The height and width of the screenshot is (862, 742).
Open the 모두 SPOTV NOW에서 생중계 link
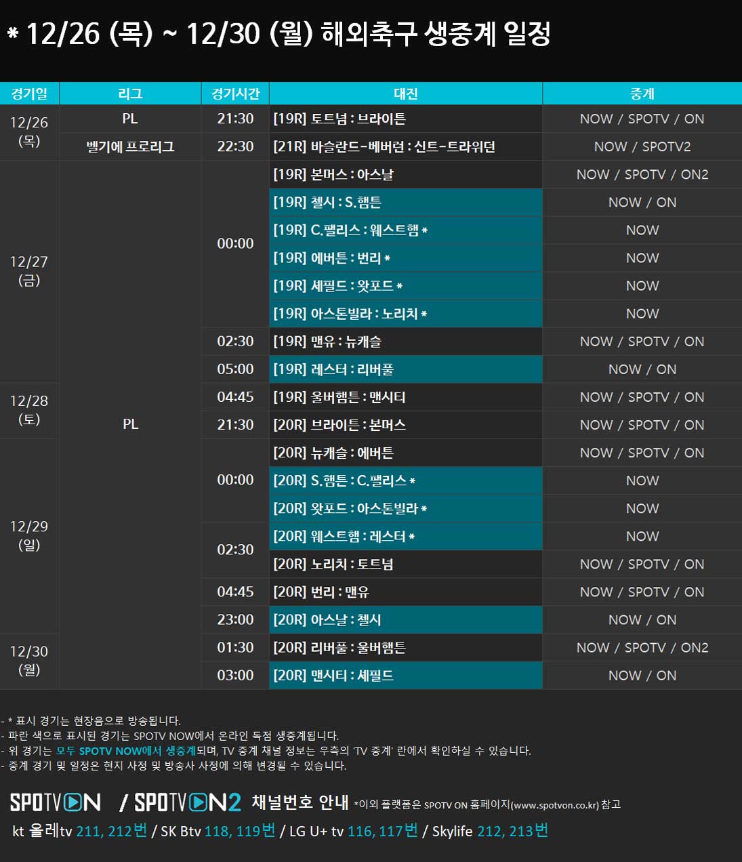126,751
